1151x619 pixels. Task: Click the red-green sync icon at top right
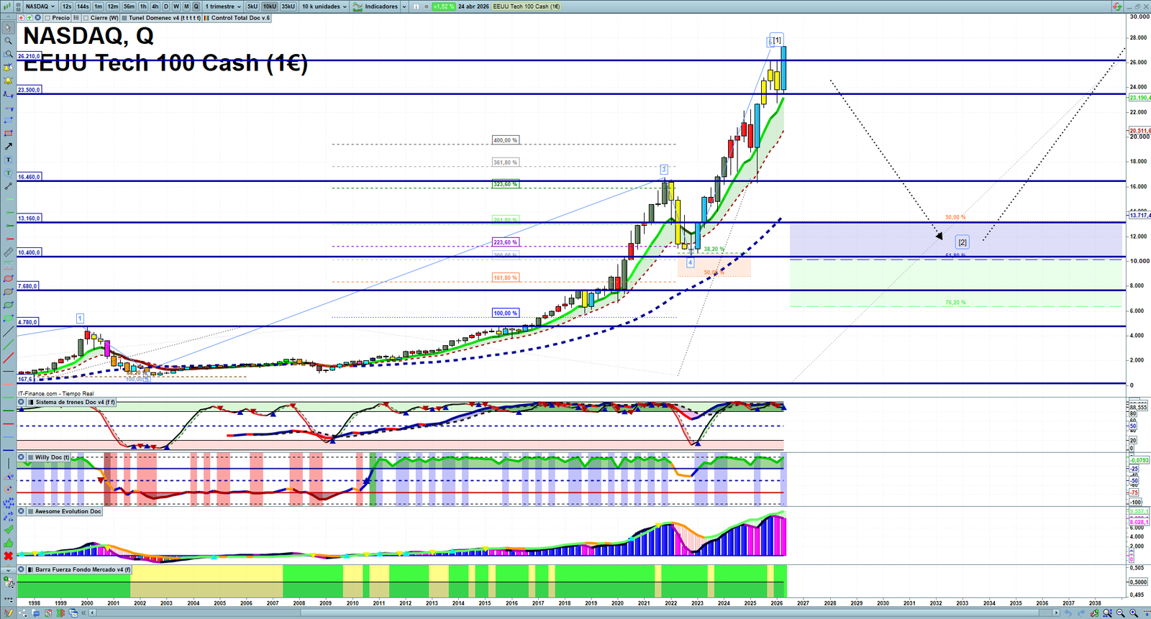click(1117, 6)
